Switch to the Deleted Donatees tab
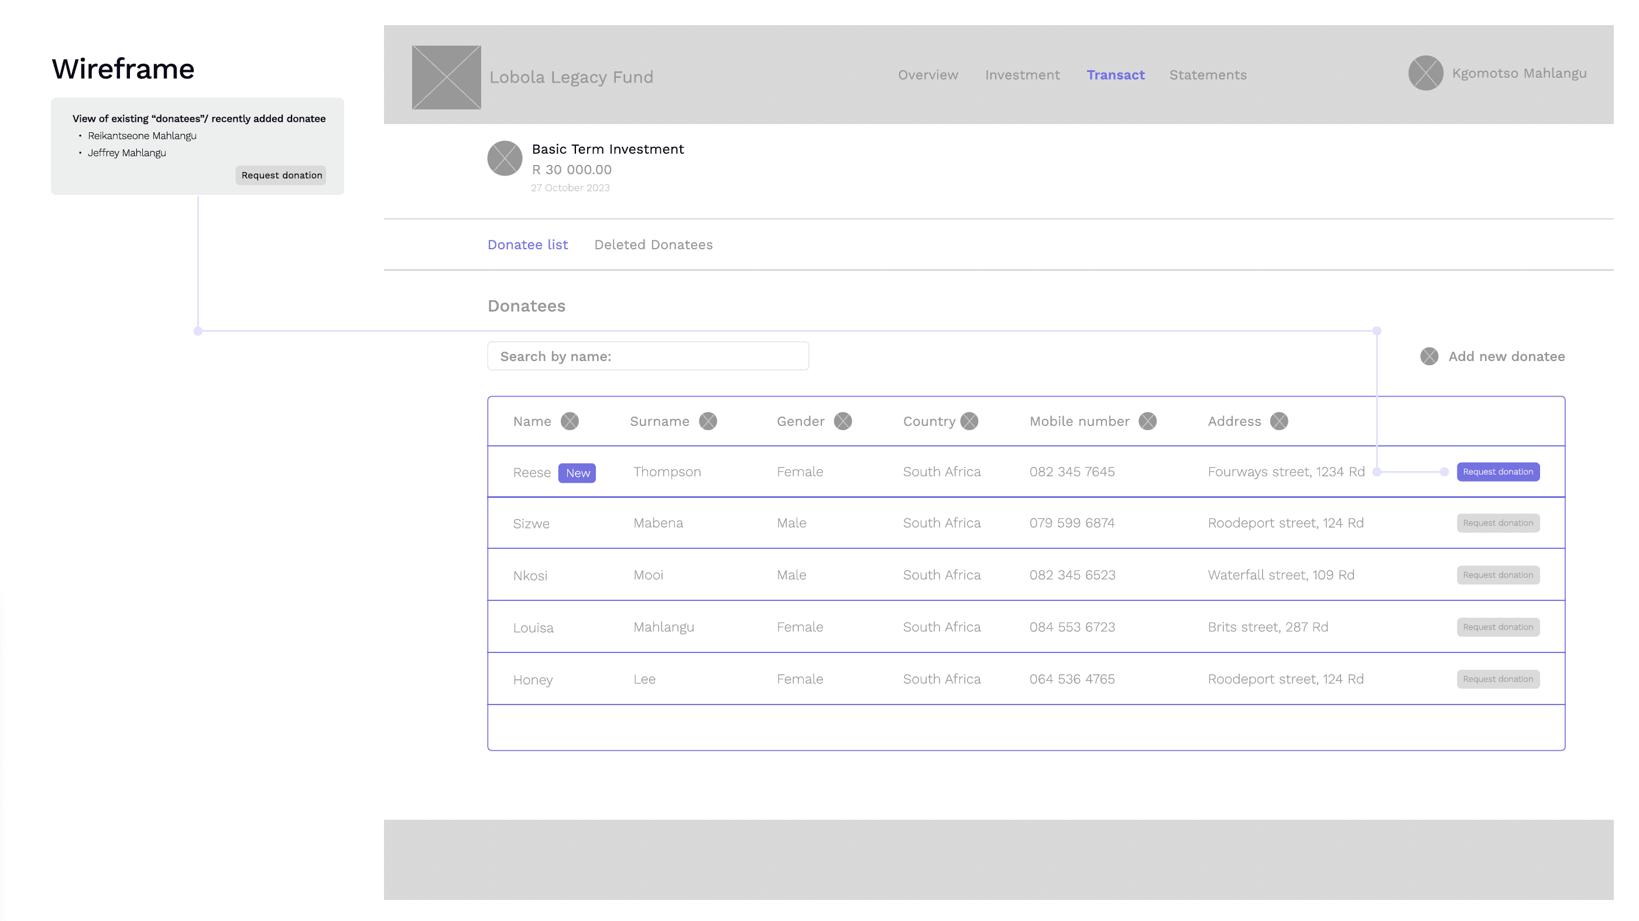1639x921 pixels. coord(653,245)
